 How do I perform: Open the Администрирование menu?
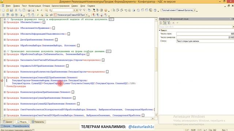(x=60, y=6)
